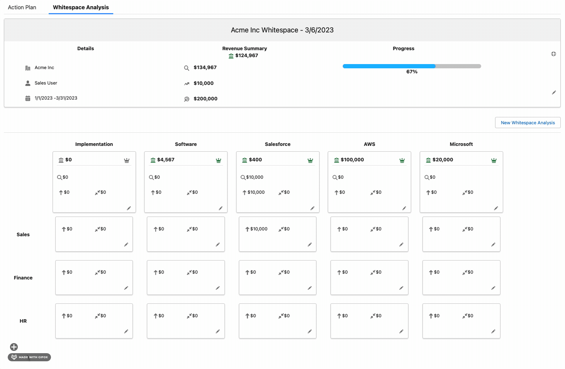The width and height of the screenshot is (565, 369).
Task: Click the crown icon in Software card
Action: click(x=219, y=160)
